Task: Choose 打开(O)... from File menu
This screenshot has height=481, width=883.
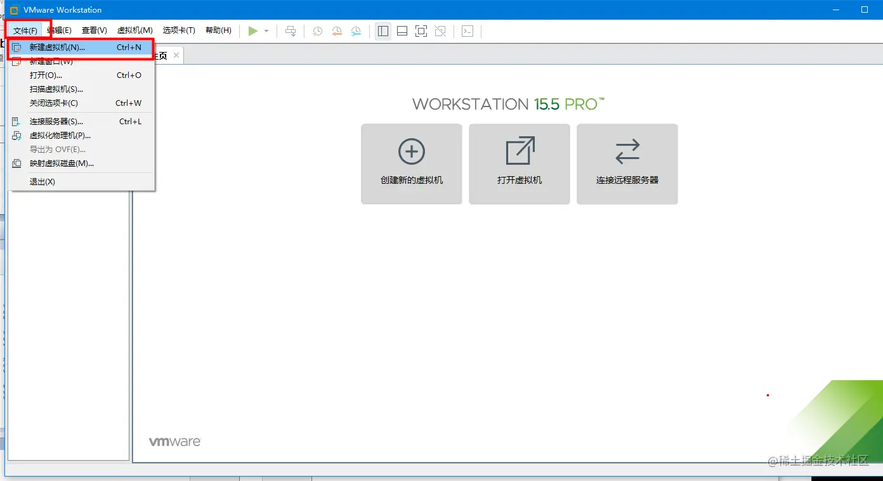Action: pyautogui.click(x=81, y=75)
